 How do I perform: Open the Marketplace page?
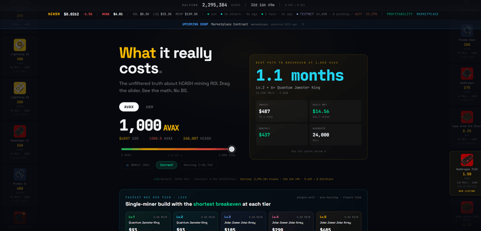pyautogui.click(x=427, y=14)
